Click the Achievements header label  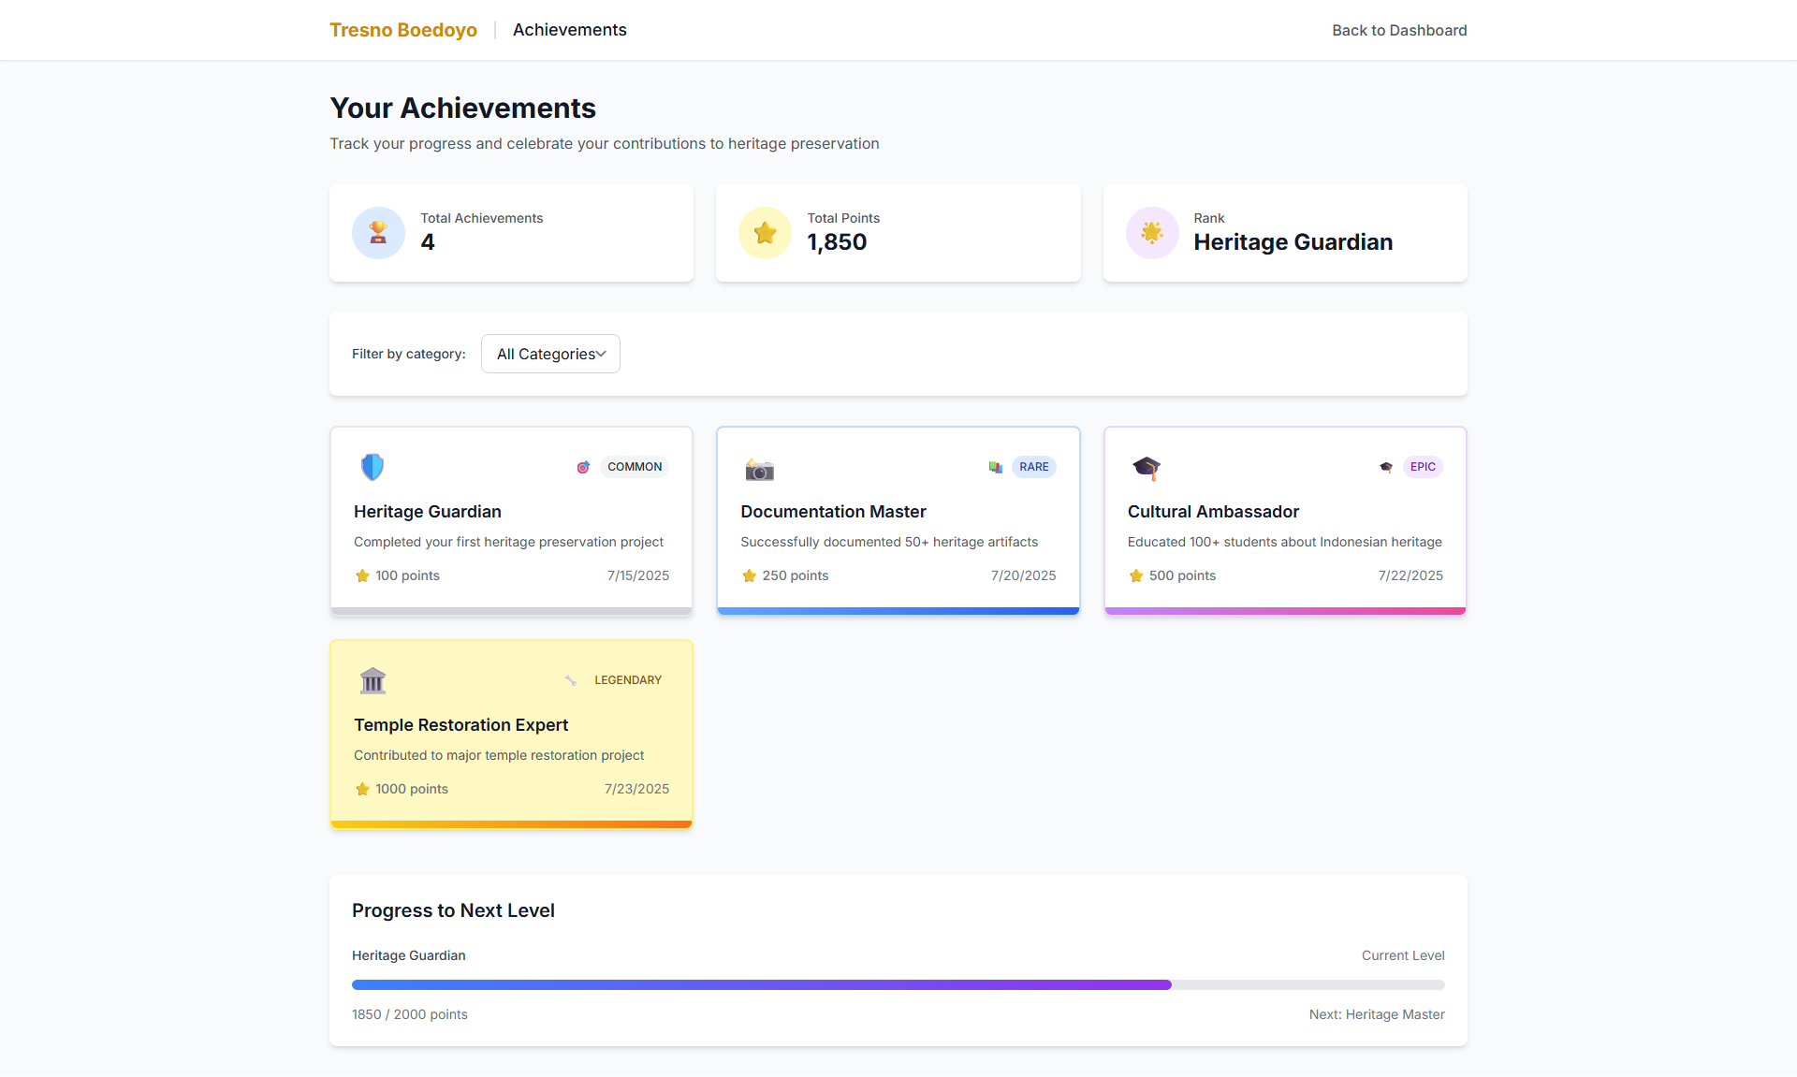click(569, 30)
